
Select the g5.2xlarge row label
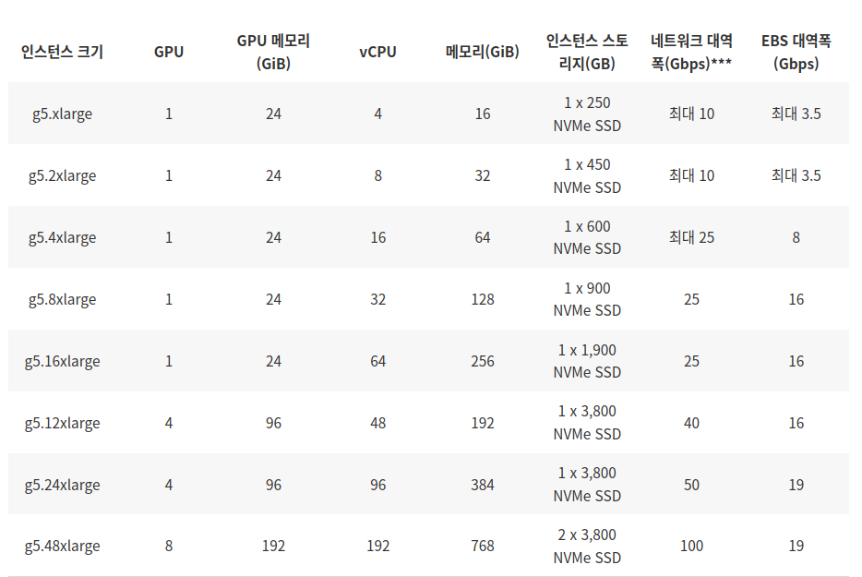coord(62,175)
